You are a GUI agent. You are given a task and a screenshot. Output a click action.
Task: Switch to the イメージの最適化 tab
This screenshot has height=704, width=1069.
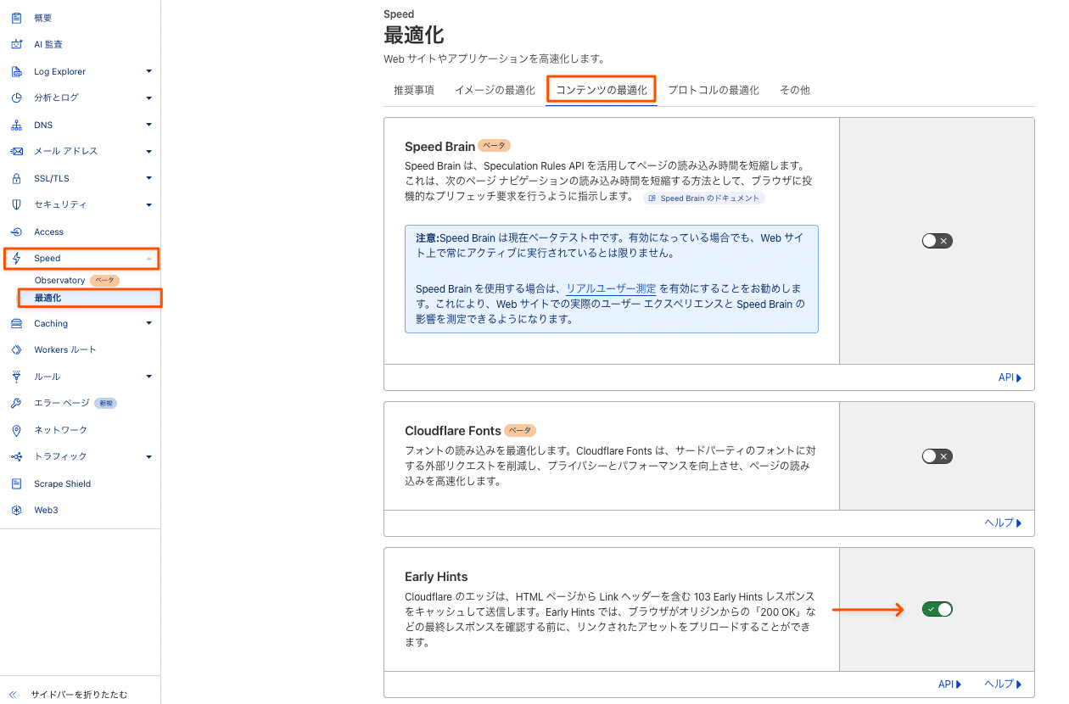[495, 89]
